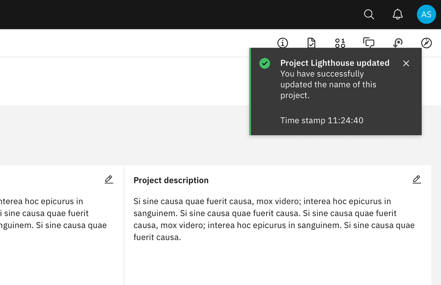The image size is (441, 285).
Task: Edit the Project description card
Action: [x=417, y=179]
